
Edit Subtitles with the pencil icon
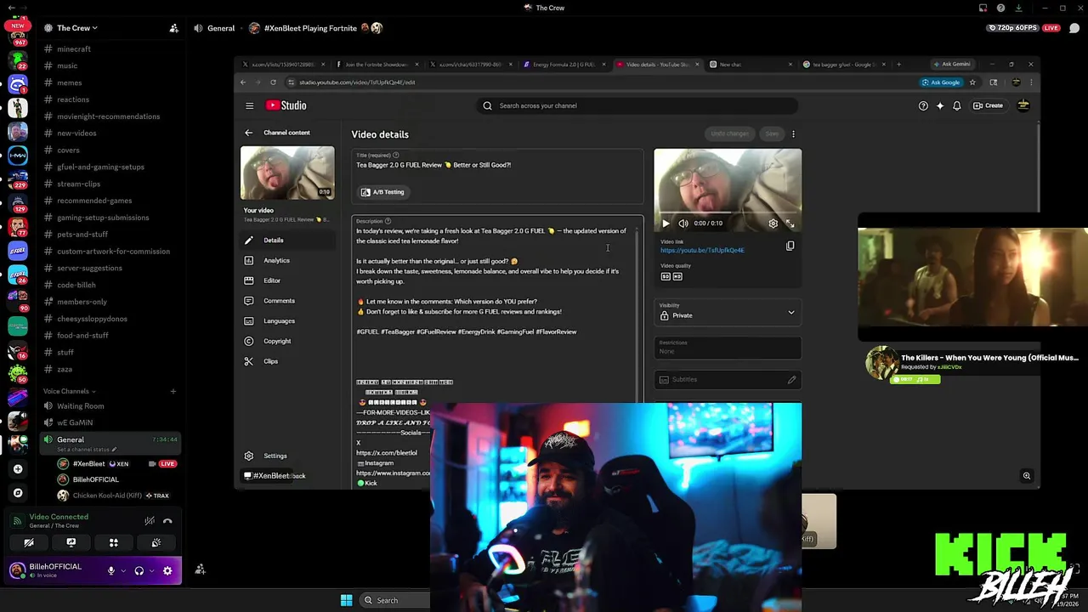[x=791, y=380]
